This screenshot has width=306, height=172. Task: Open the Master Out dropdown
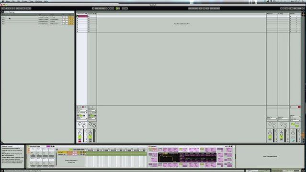(x=295, y=120)
